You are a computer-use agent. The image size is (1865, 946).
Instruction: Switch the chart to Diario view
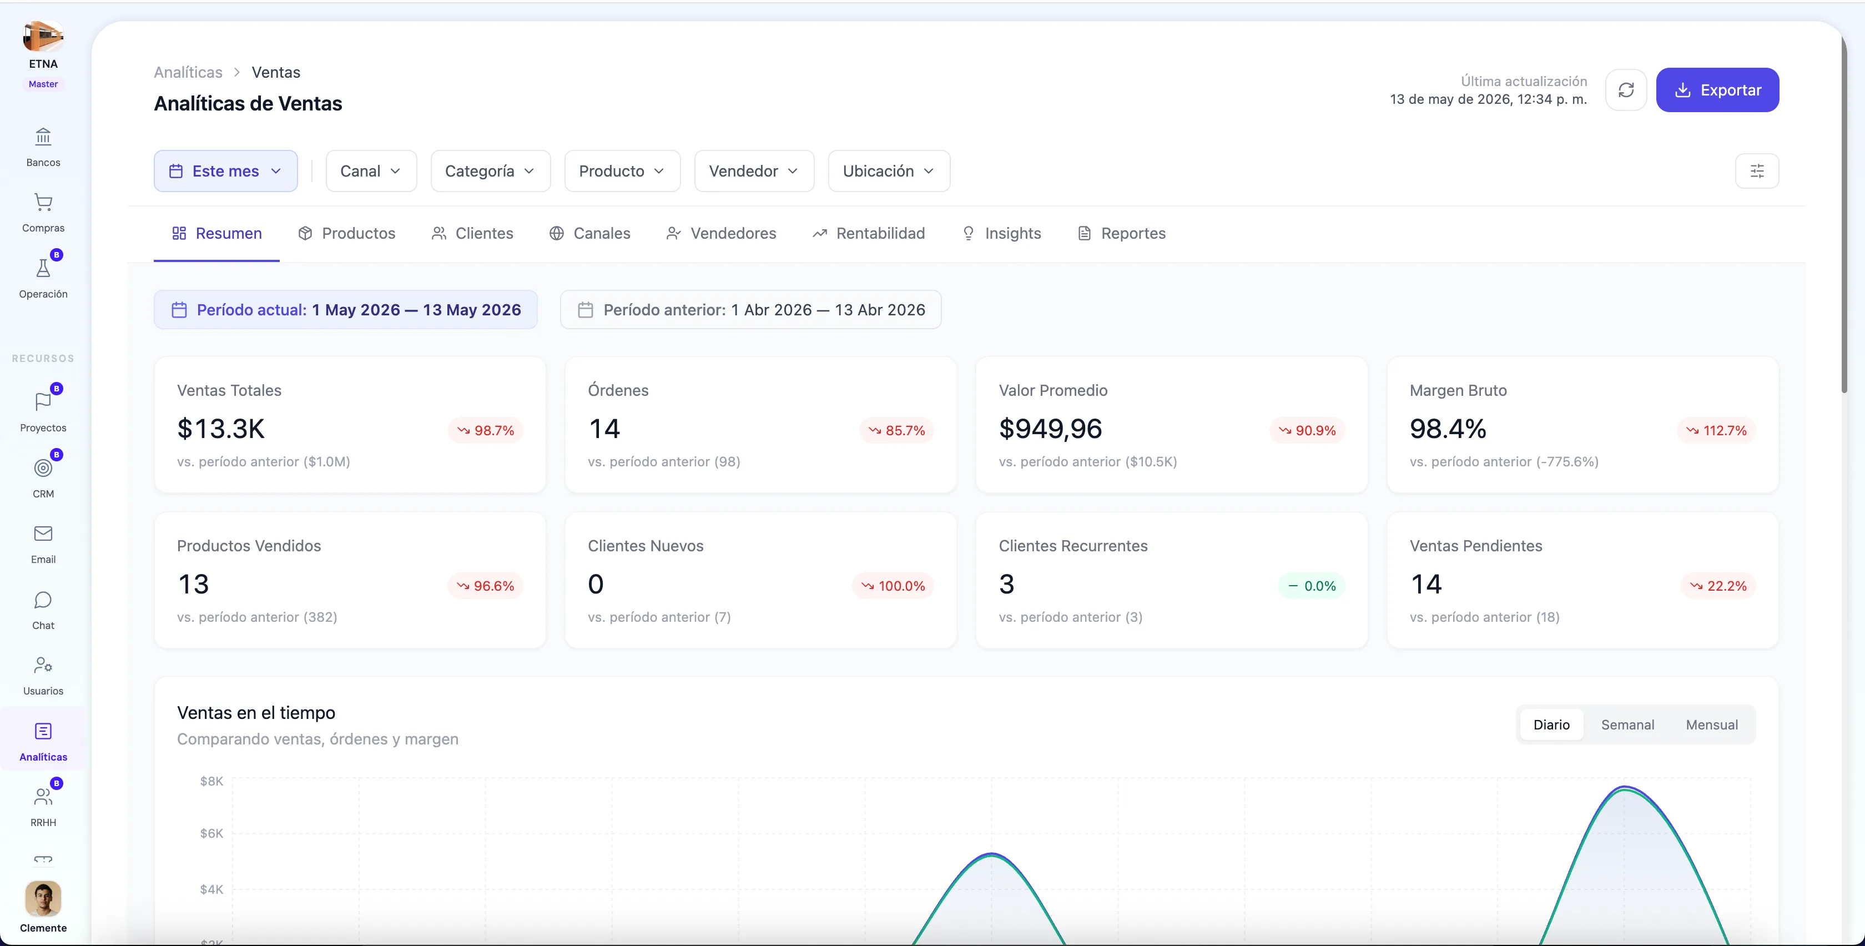(x=1551, y=725)
